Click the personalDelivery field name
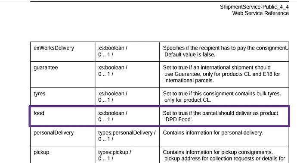Image resolution: width=297 pixels, height=163 pixels. click(54, 133)
